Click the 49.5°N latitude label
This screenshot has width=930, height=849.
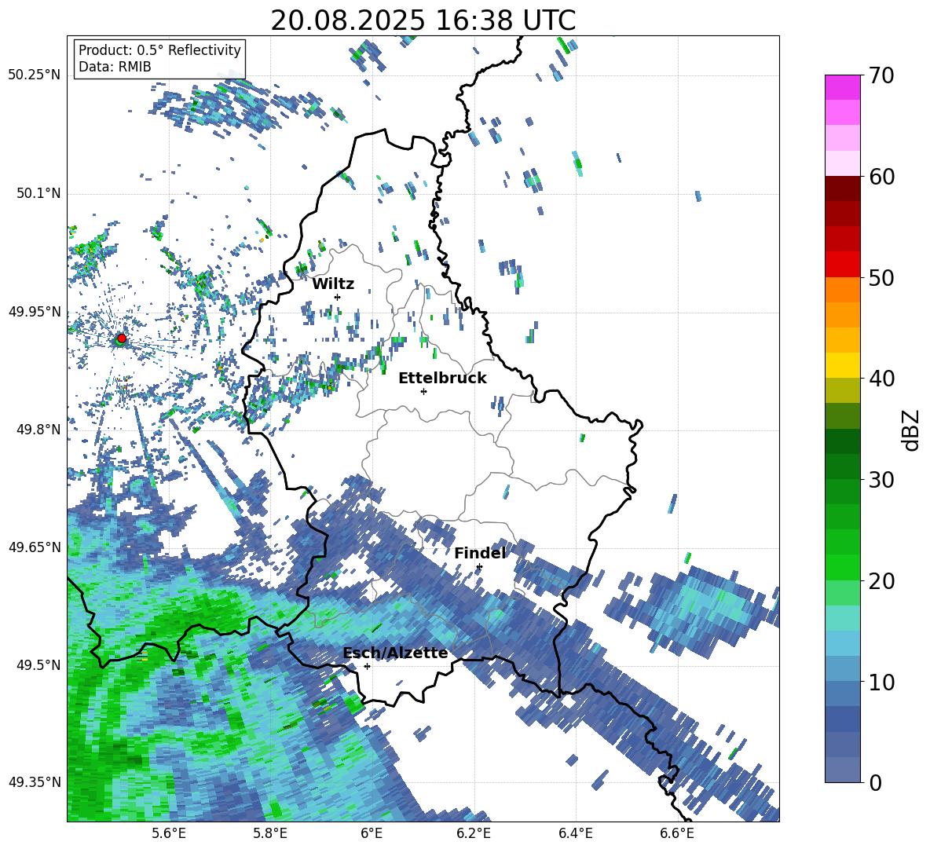(38, 665)
